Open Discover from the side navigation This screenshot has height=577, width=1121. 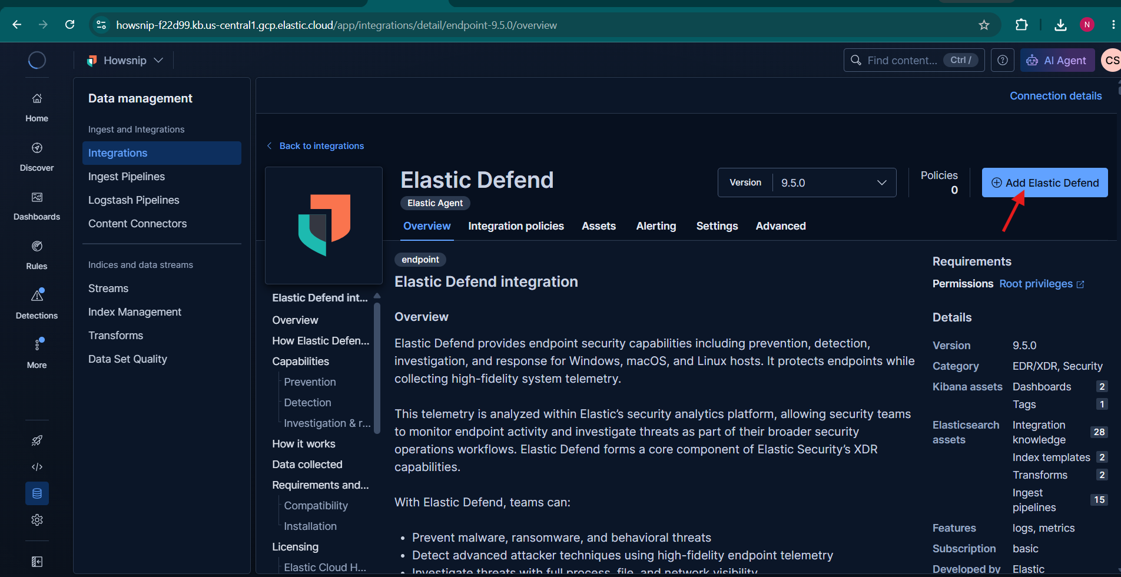(x=37, y=157)
